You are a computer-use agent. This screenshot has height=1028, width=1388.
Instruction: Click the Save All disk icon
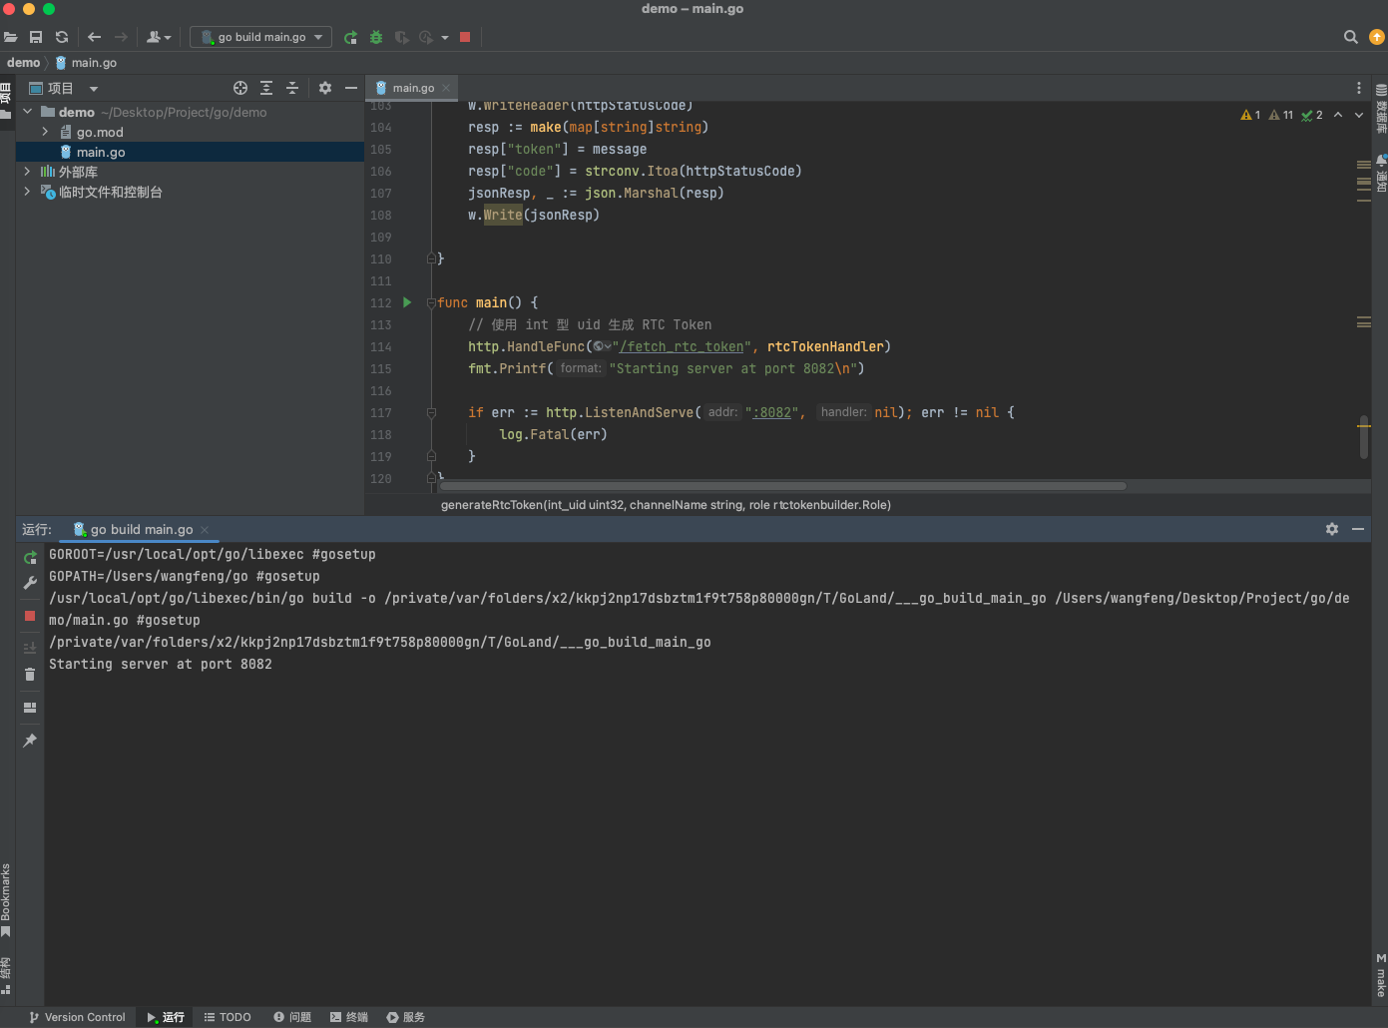36,37
